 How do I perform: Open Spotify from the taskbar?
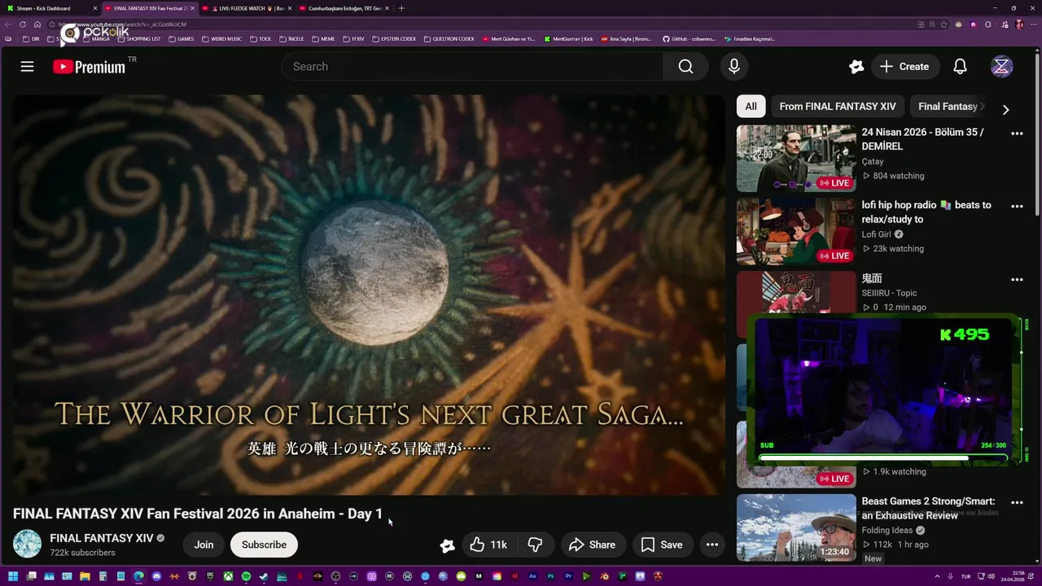tap(246, 576)
